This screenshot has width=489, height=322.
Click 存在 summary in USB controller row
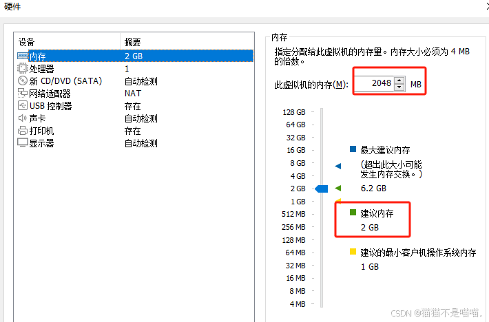click(x=132, y=106)
